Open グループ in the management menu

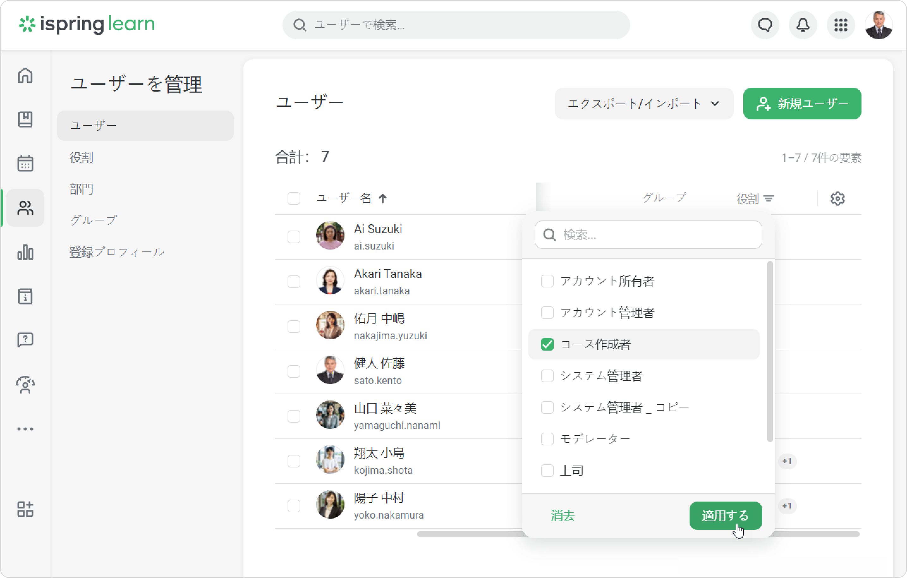[x=94, y=220]
